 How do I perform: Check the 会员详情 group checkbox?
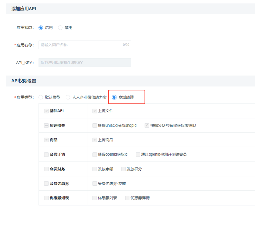point(47,154)
